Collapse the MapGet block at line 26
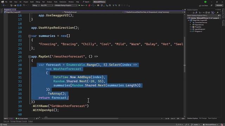The height and width of the screenshot is (126, 225). (30, 57)
